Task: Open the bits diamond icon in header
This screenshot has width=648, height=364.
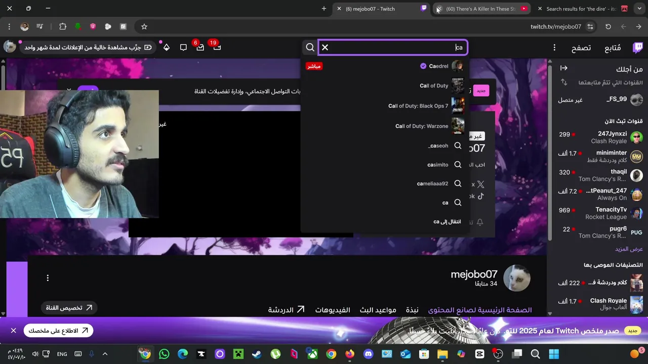Action: click(x=166, y=48)
